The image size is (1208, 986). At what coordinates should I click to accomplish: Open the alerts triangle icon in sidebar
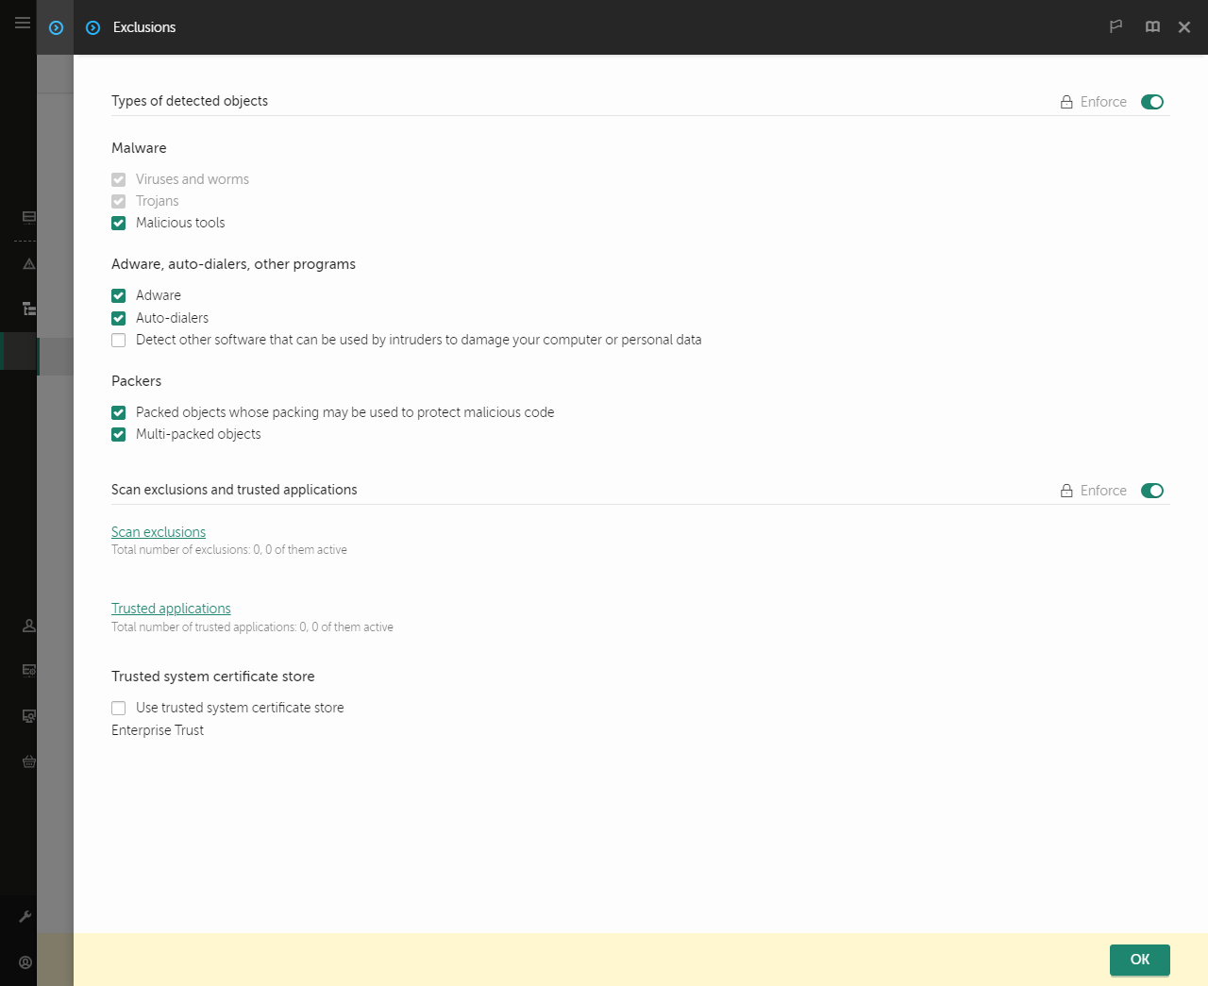click(x=28, y=263)
